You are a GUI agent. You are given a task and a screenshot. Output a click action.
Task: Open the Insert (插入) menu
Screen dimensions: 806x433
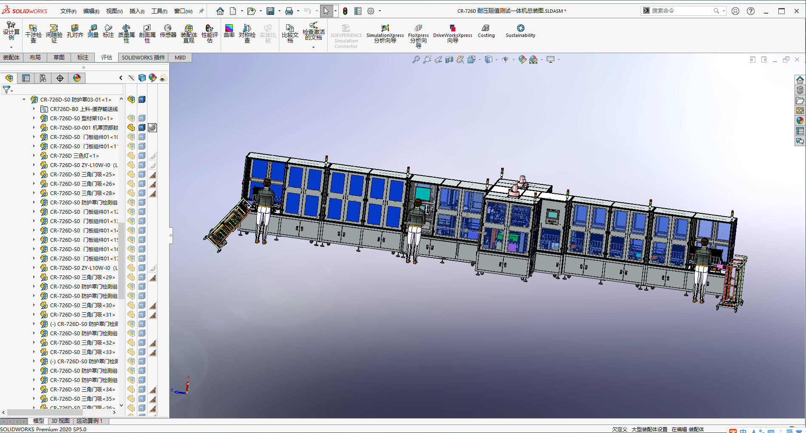pos(137,11)
